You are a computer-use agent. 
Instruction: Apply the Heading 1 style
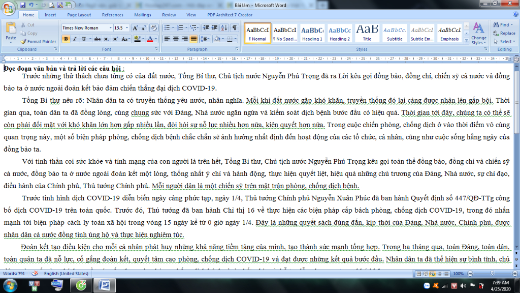(312, 33)
